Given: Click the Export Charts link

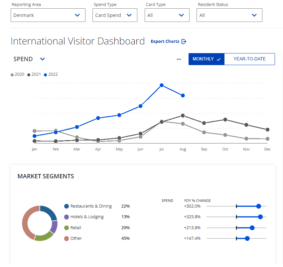Looking at the screenshot, I should click(165, 42).
